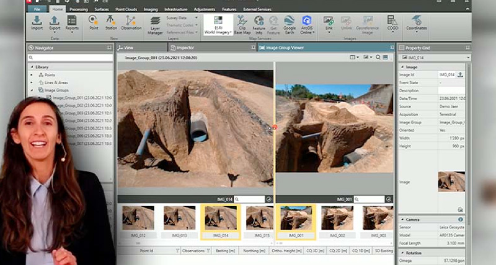Open the Reports tool
The height and width of the screenshot is (265, 496).
pos(72,24)
